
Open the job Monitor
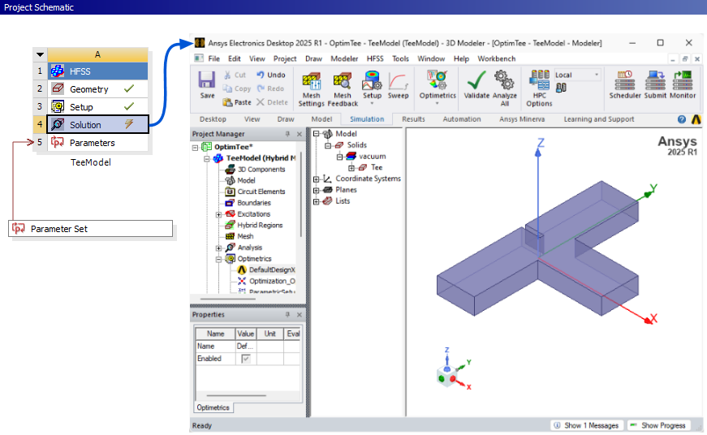pyautogui.click(x=683, y=84)
